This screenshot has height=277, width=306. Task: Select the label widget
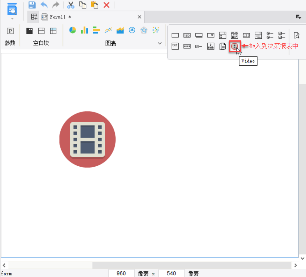coord(187,35)
